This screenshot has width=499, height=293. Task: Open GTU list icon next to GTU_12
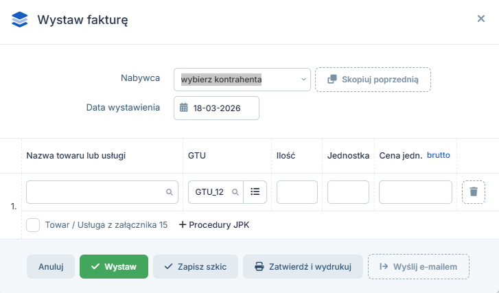(255, 192)
